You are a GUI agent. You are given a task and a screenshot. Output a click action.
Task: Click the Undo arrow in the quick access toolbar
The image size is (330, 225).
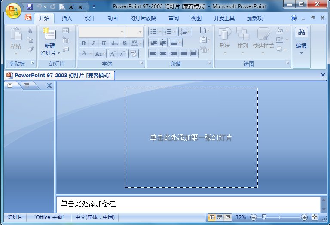39,7
